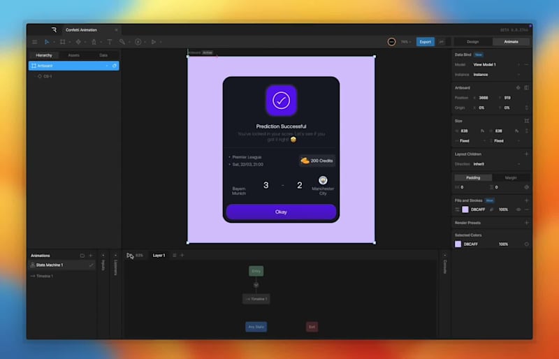
Task: Open the Instance dropdown
Action: click(495, 75)
